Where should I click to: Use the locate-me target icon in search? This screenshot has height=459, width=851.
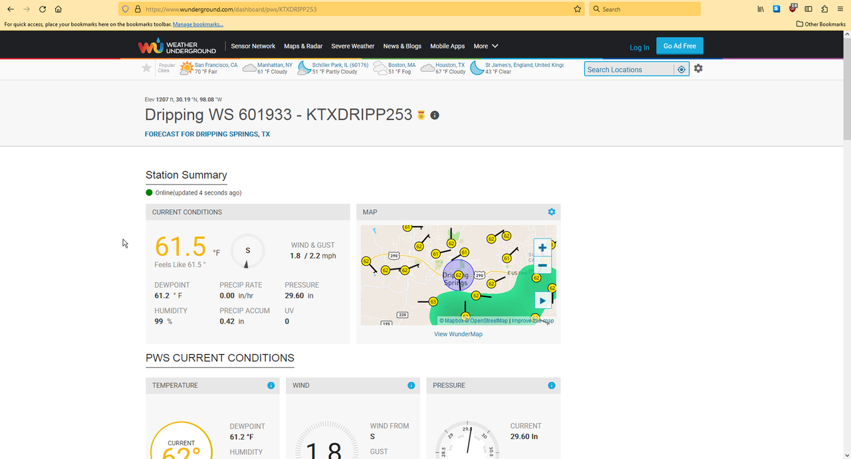click(x=681, y=69)
